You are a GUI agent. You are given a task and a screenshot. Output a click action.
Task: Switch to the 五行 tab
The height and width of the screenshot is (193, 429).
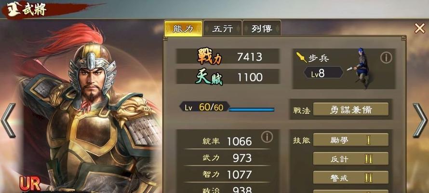[222, 28]
